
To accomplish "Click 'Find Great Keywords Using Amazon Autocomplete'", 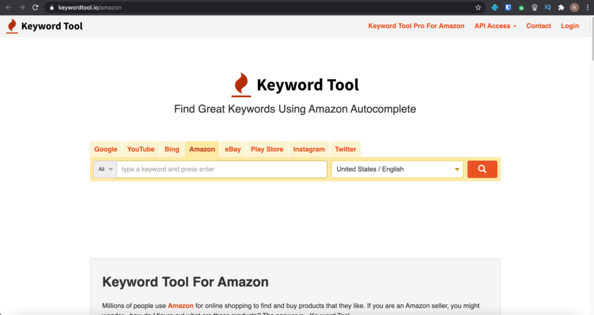I will 295,109.
